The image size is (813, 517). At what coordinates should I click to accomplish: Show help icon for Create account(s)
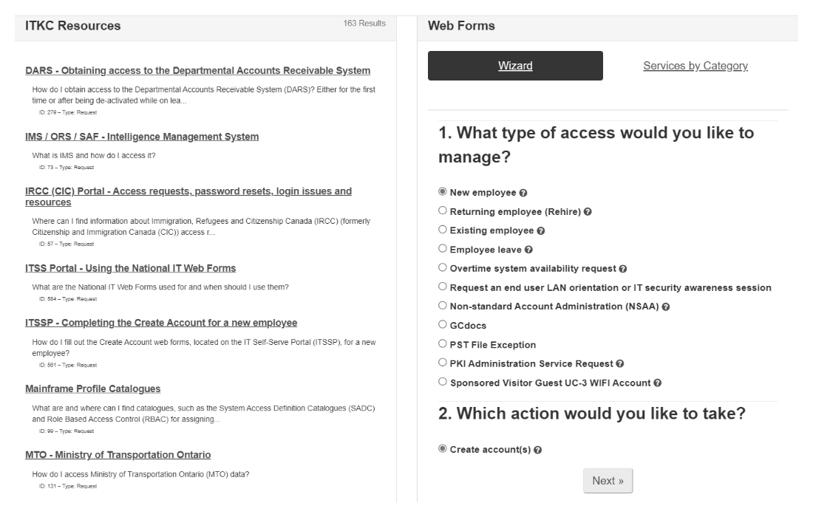537,451
